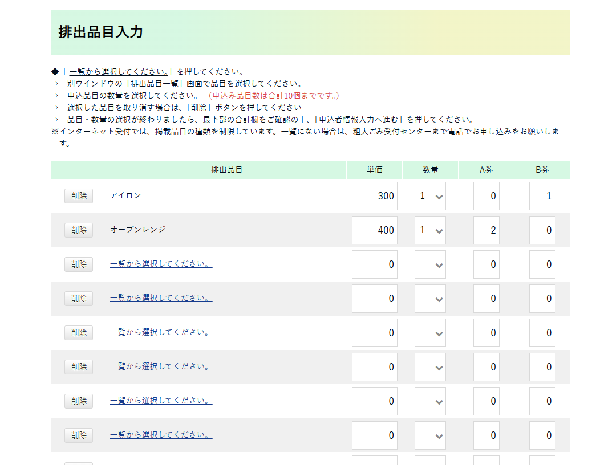The image size is (592, 465).
Task: Click the fourth row's 単価 field
Action: (x=374, y=299)
